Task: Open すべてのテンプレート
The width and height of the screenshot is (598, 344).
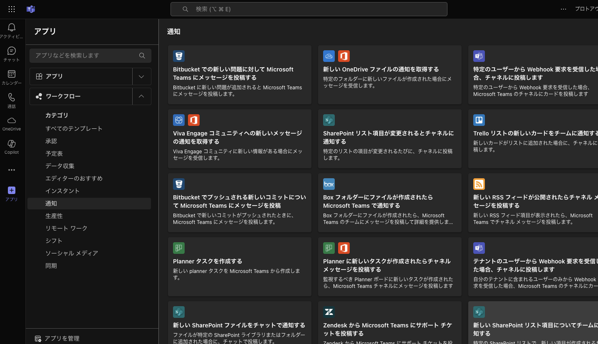Action: click(74, 128)
